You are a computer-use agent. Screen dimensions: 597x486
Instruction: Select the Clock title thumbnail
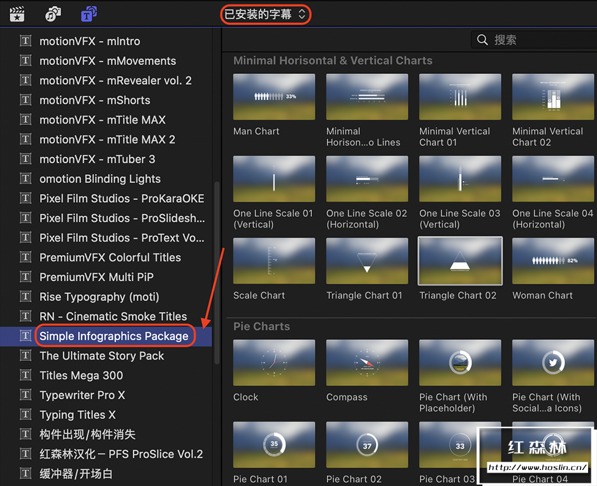(x=274, y=362)
